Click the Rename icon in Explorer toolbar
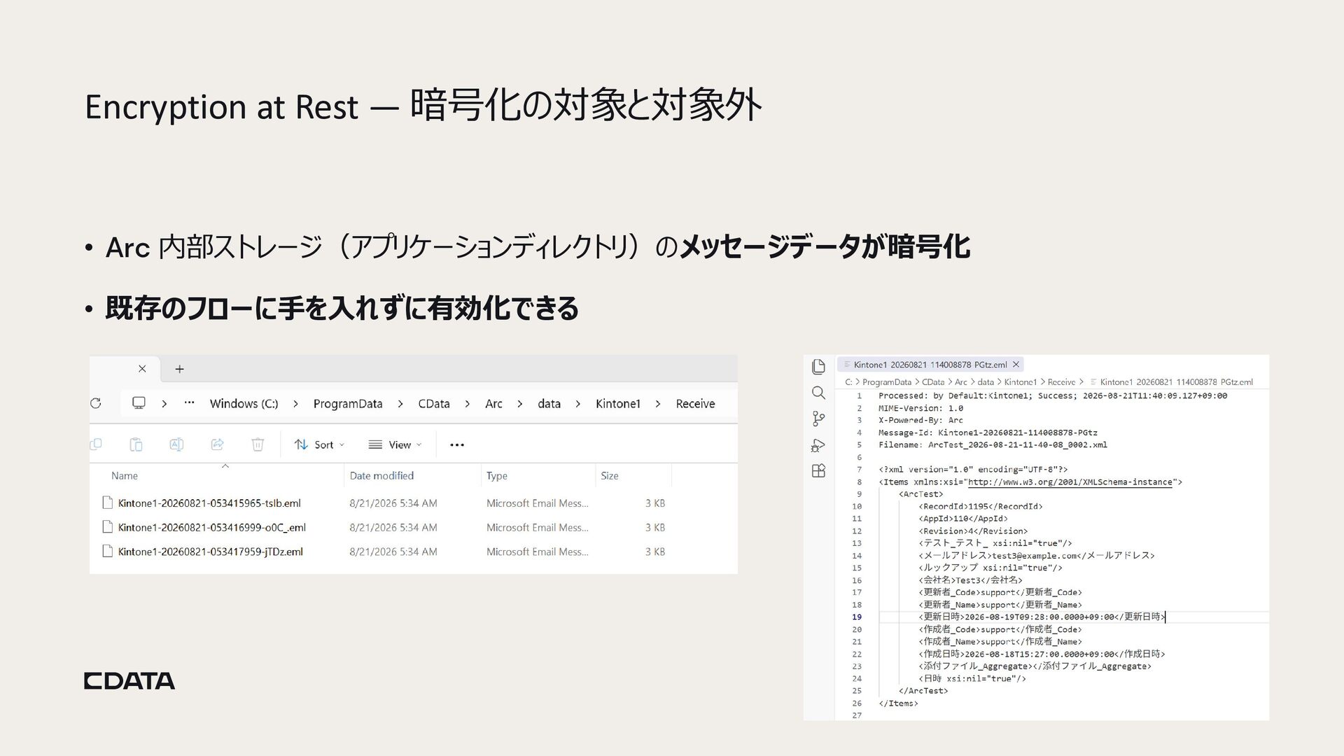The width and height of the screenshot is (1344, 756). click(176, 444)
